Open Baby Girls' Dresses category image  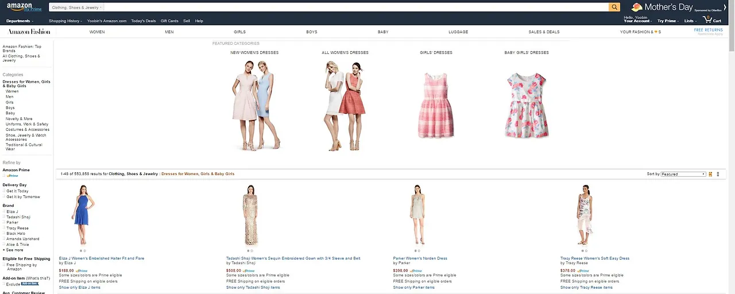pos(526,105)
